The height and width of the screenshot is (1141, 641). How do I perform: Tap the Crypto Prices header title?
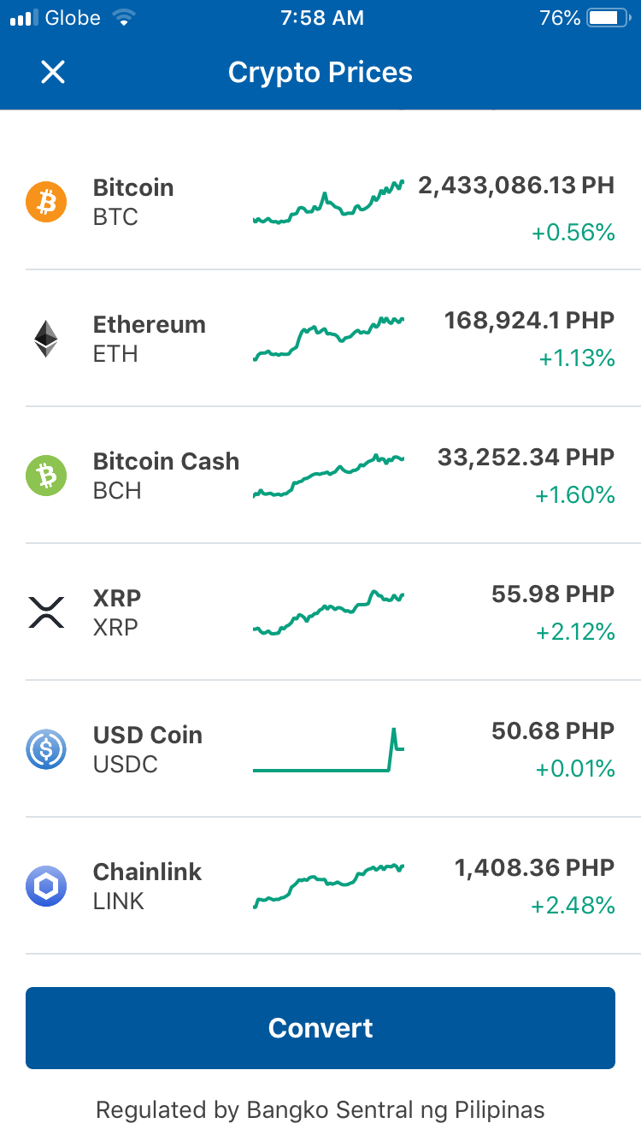pyautogui.click(x=320, y=73)
